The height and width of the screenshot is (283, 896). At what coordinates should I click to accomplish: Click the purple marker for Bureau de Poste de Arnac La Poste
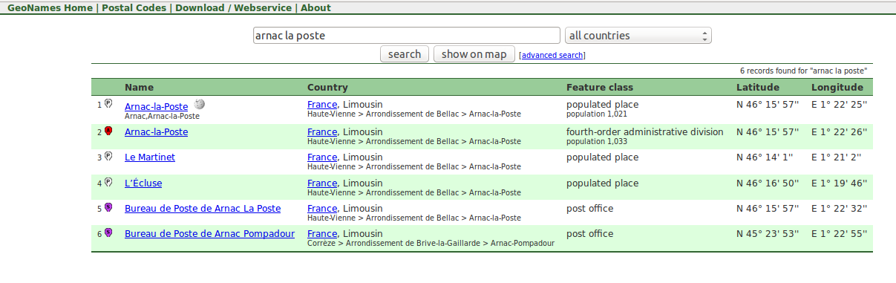pyautogui.click(x=108, y=207)
